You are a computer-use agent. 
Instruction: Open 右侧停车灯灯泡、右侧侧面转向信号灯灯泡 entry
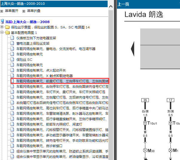62,87
